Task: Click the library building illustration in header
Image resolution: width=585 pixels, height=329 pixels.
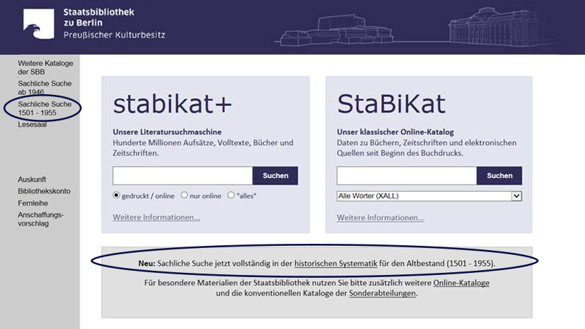Action: [x=417, y=28]
